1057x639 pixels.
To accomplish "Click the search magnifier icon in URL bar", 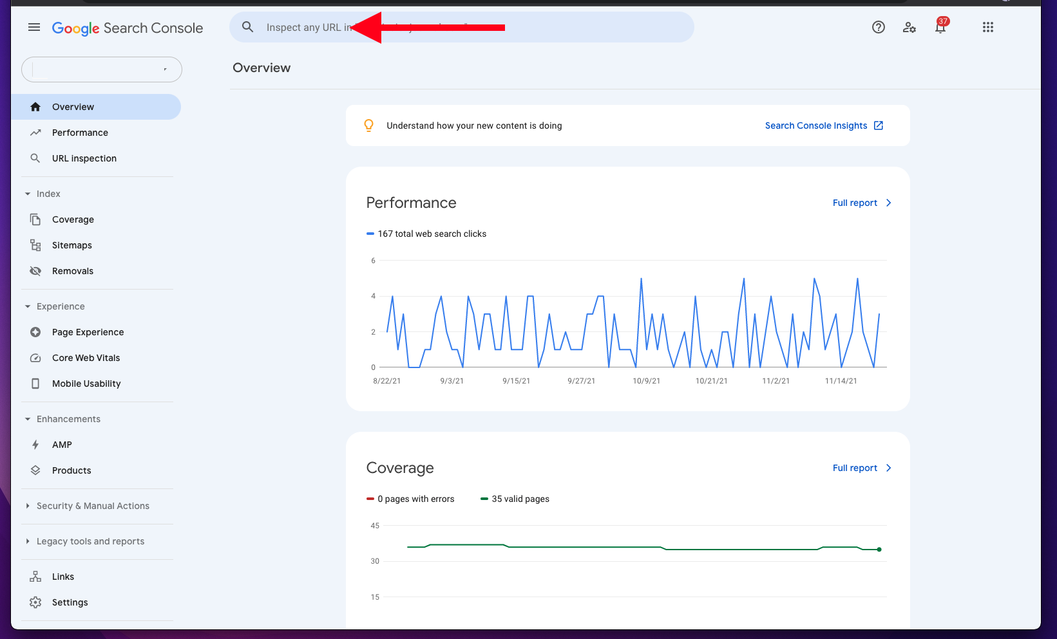I will coord(248,27).
